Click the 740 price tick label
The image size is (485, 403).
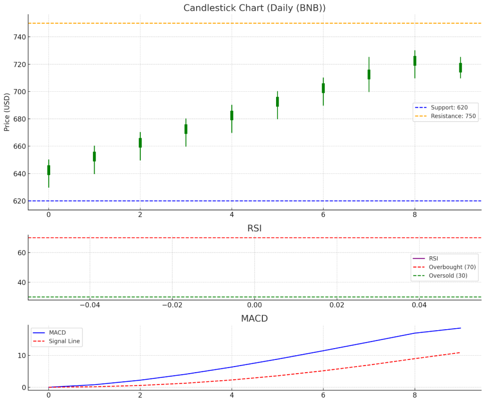click(19, 37)
